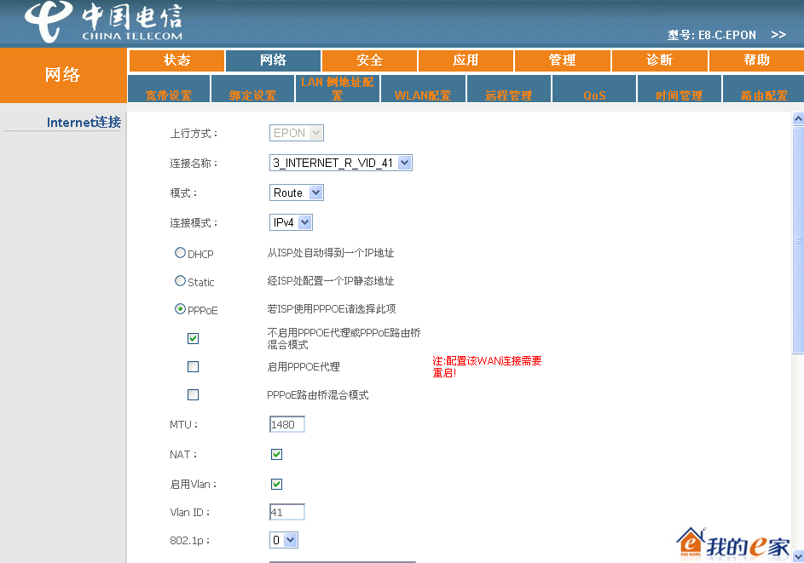Select the Static radio button
The width and height of the screenshot is (804, 563).
tap(180, 281)
